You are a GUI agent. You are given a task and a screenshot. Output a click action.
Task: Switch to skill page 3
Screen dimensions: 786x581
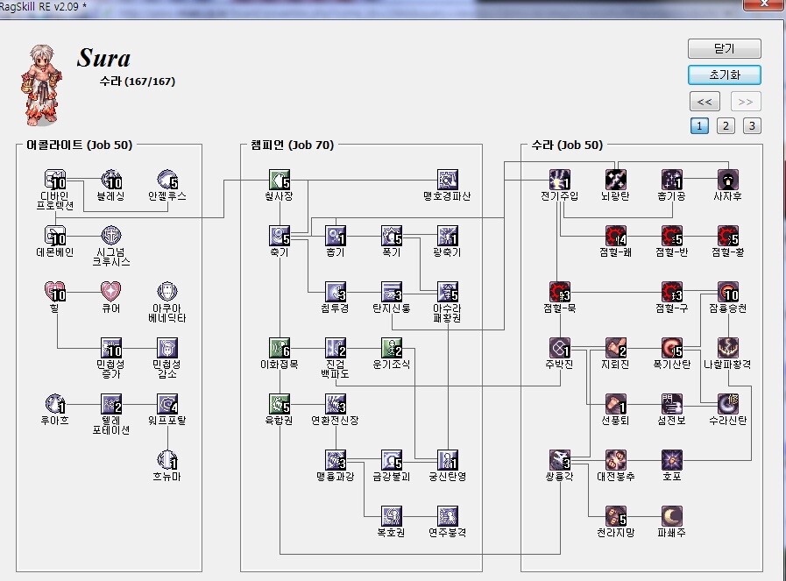pos(752,125)
